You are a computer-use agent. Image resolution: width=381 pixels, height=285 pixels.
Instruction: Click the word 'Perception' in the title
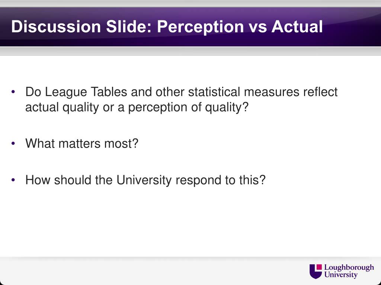[x=200, y=26]
